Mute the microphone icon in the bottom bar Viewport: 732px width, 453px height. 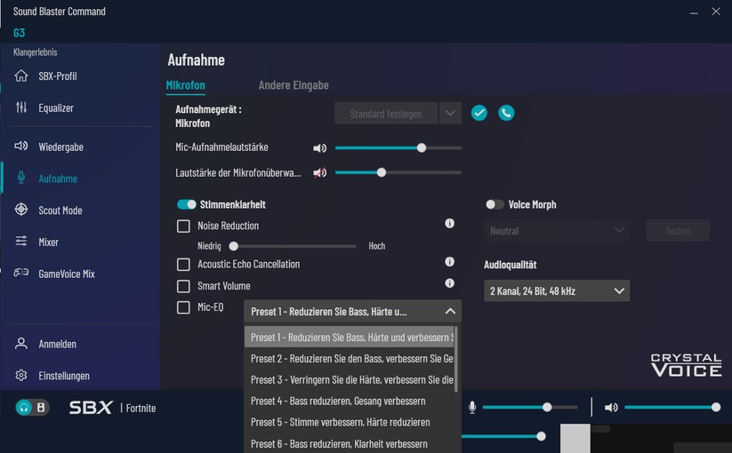tap(472, 407)
